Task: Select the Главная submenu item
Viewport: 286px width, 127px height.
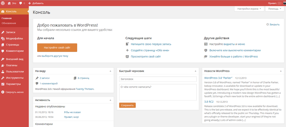Action: tap(7, 18)
